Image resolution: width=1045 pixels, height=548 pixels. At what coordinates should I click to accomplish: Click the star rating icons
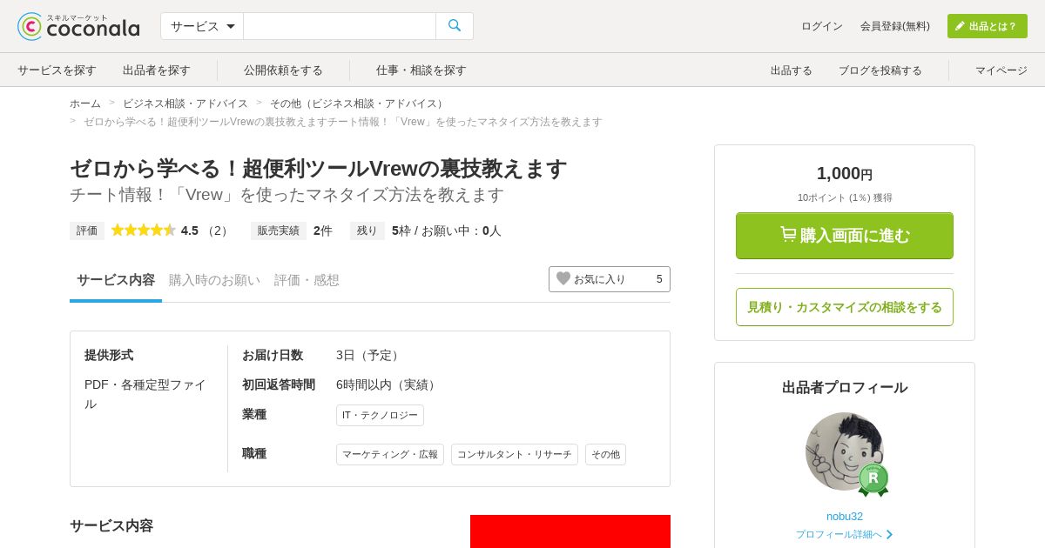144,231
